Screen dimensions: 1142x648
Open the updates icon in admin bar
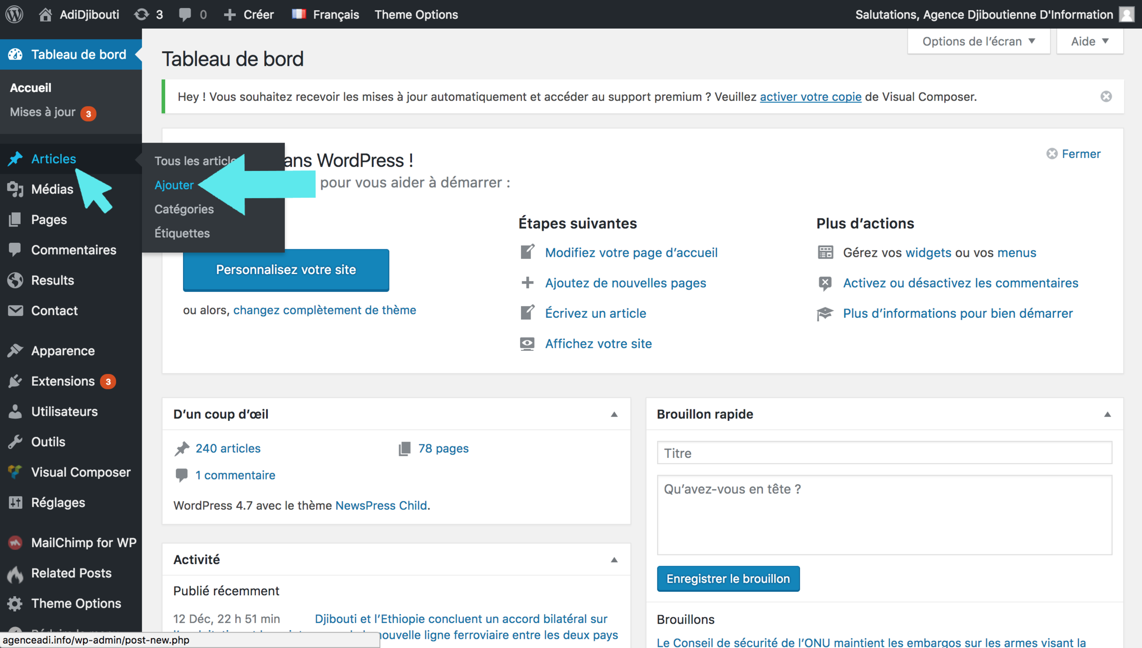(142, 14)
